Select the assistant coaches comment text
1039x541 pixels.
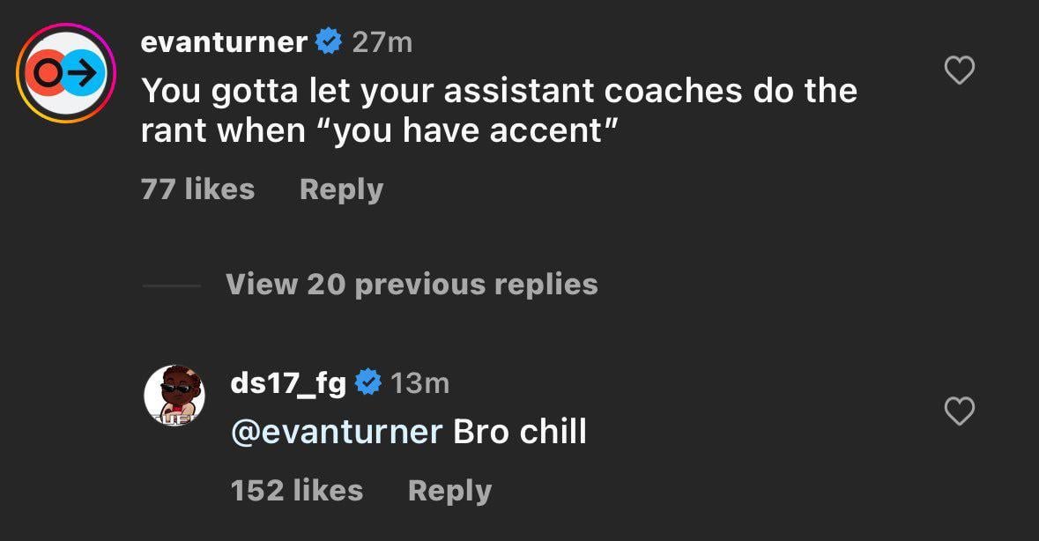click(498, 110)
